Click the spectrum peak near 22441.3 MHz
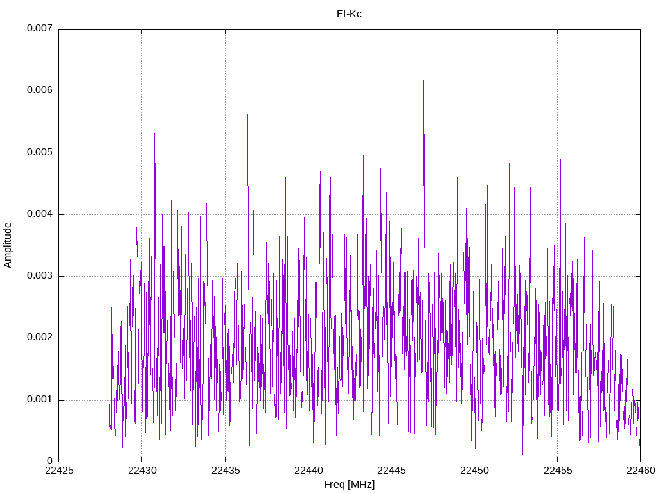 click(x=330, y=98)
